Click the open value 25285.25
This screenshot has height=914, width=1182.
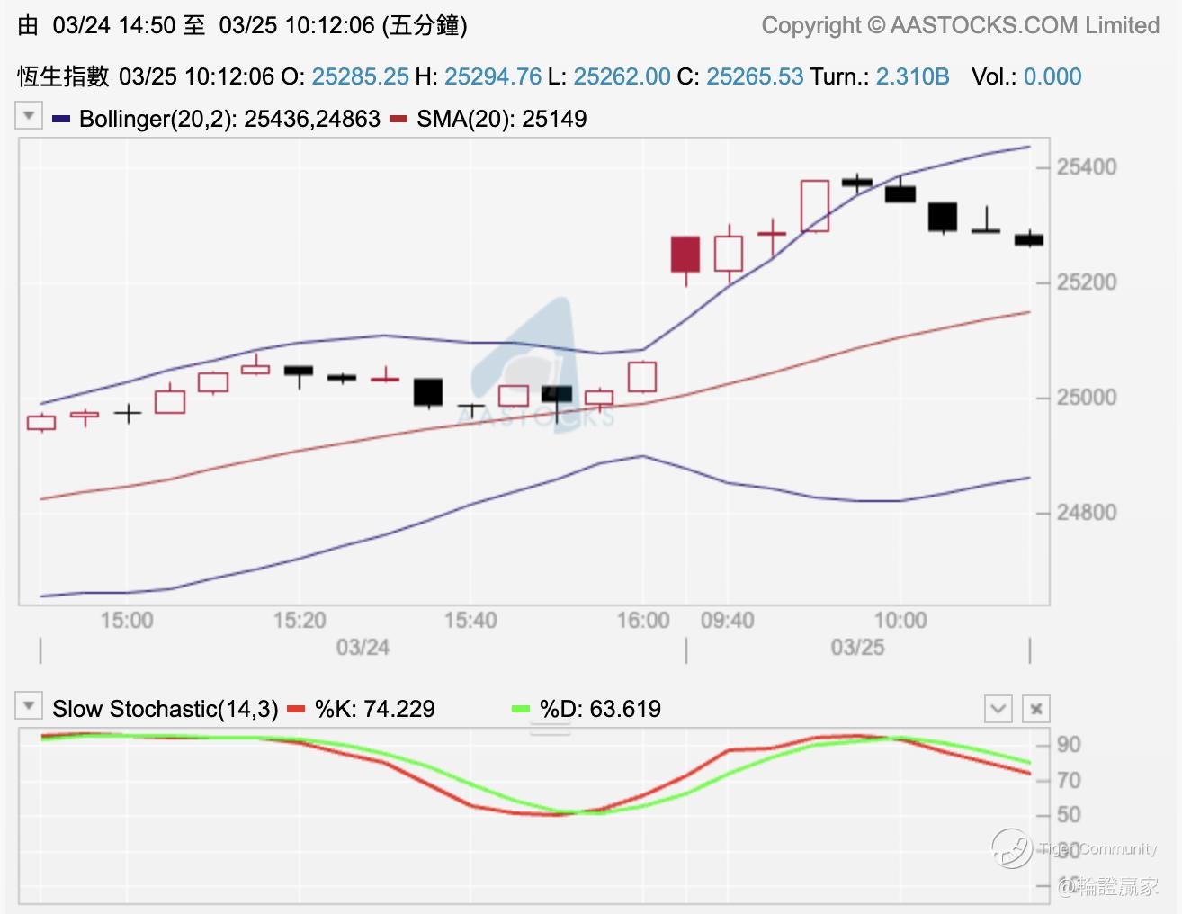pos(361,76)
